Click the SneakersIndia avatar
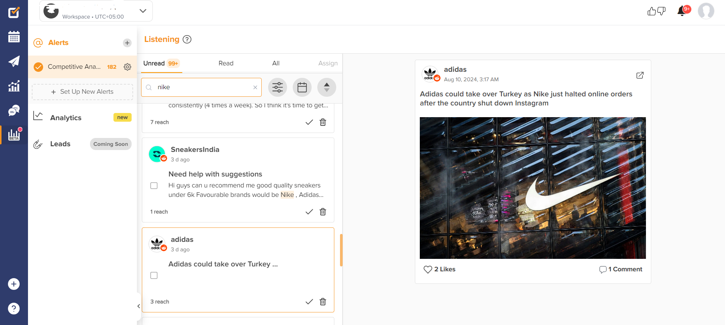 (x=157, y=154)
